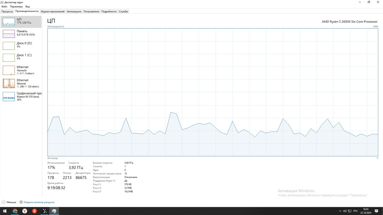Click the AMD Ryzen 5 2600X processor name
This screenshot has height=215, width=383.
349,21
